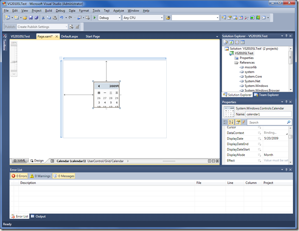Save the current file with the floppy icon
The height and width of the screenshot is (231, 299).
tap(31, 18)
